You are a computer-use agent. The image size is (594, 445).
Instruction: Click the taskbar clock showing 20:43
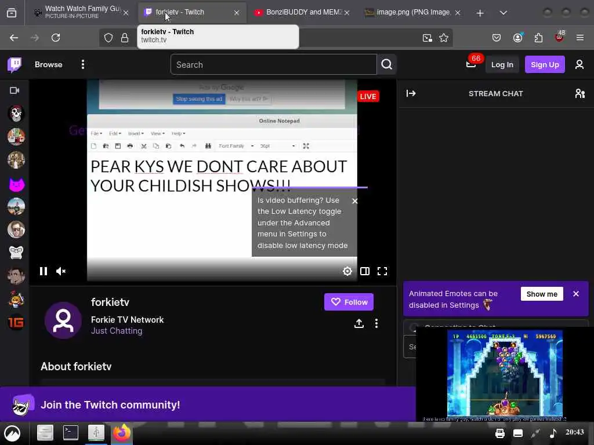575,432
